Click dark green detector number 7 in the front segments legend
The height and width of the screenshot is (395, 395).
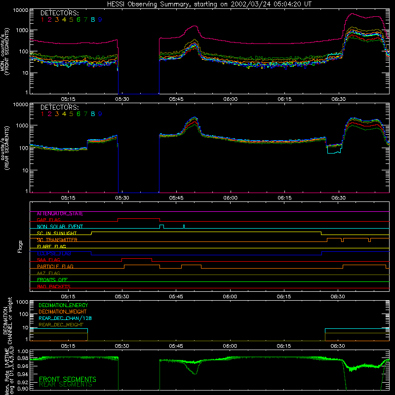[85, 20]
